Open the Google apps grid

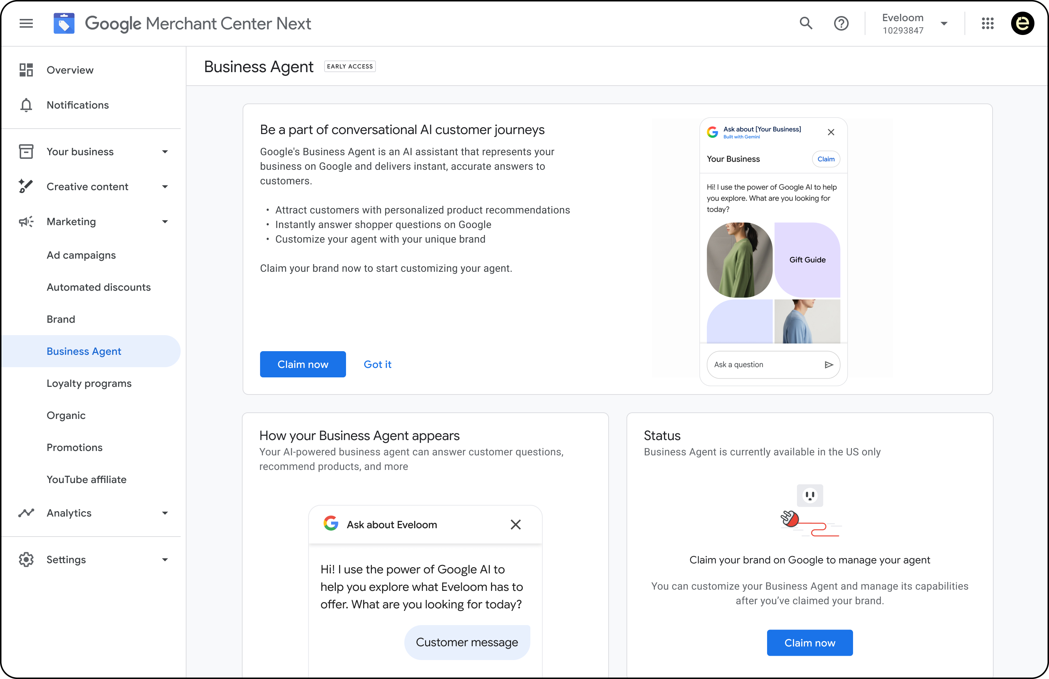tap(988, 23)
